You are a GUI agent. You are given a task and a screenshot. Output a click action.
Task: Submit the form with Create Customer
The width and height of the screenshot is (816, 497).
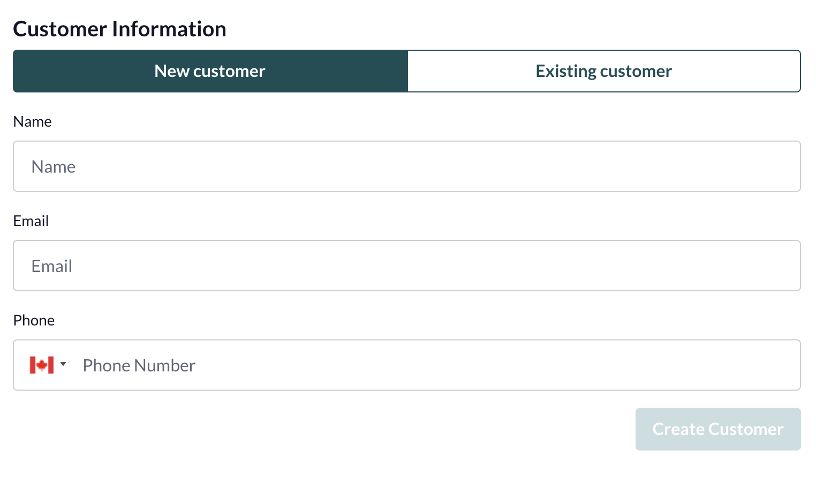point(718,429)
